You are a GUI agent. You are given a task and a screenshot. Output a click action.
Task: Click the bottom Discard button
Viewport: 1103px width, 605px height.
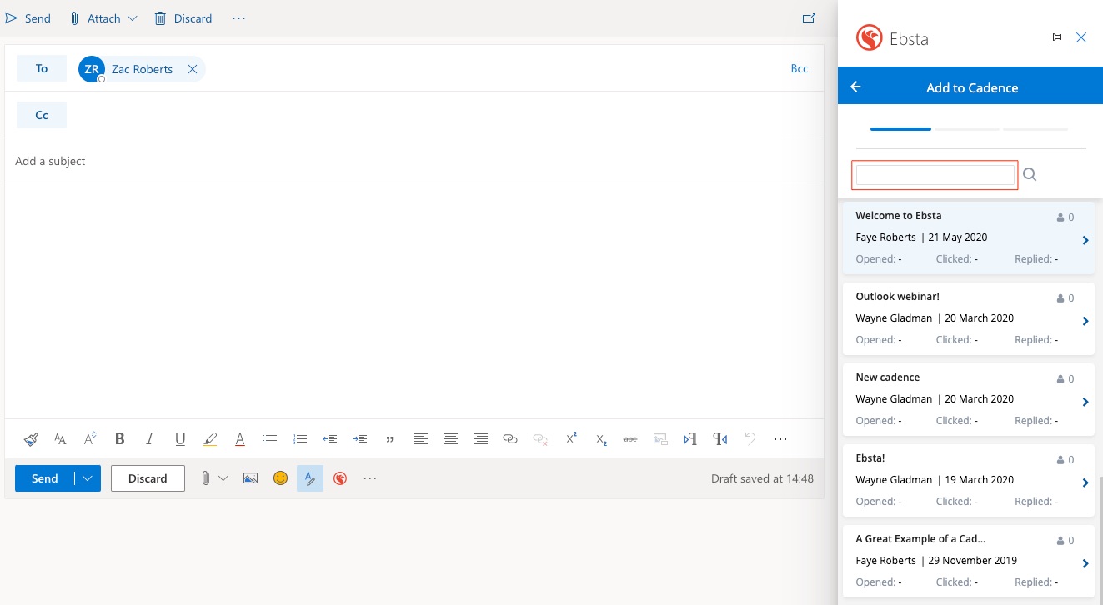[148, 478]
